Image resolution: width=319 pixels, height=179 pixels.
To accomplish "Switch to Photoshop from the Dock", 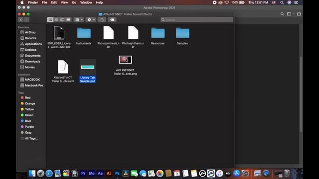I will 117,174.
